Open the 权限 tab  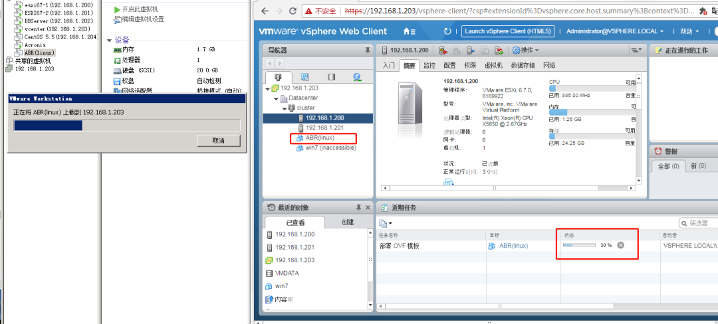coord(470,65)
